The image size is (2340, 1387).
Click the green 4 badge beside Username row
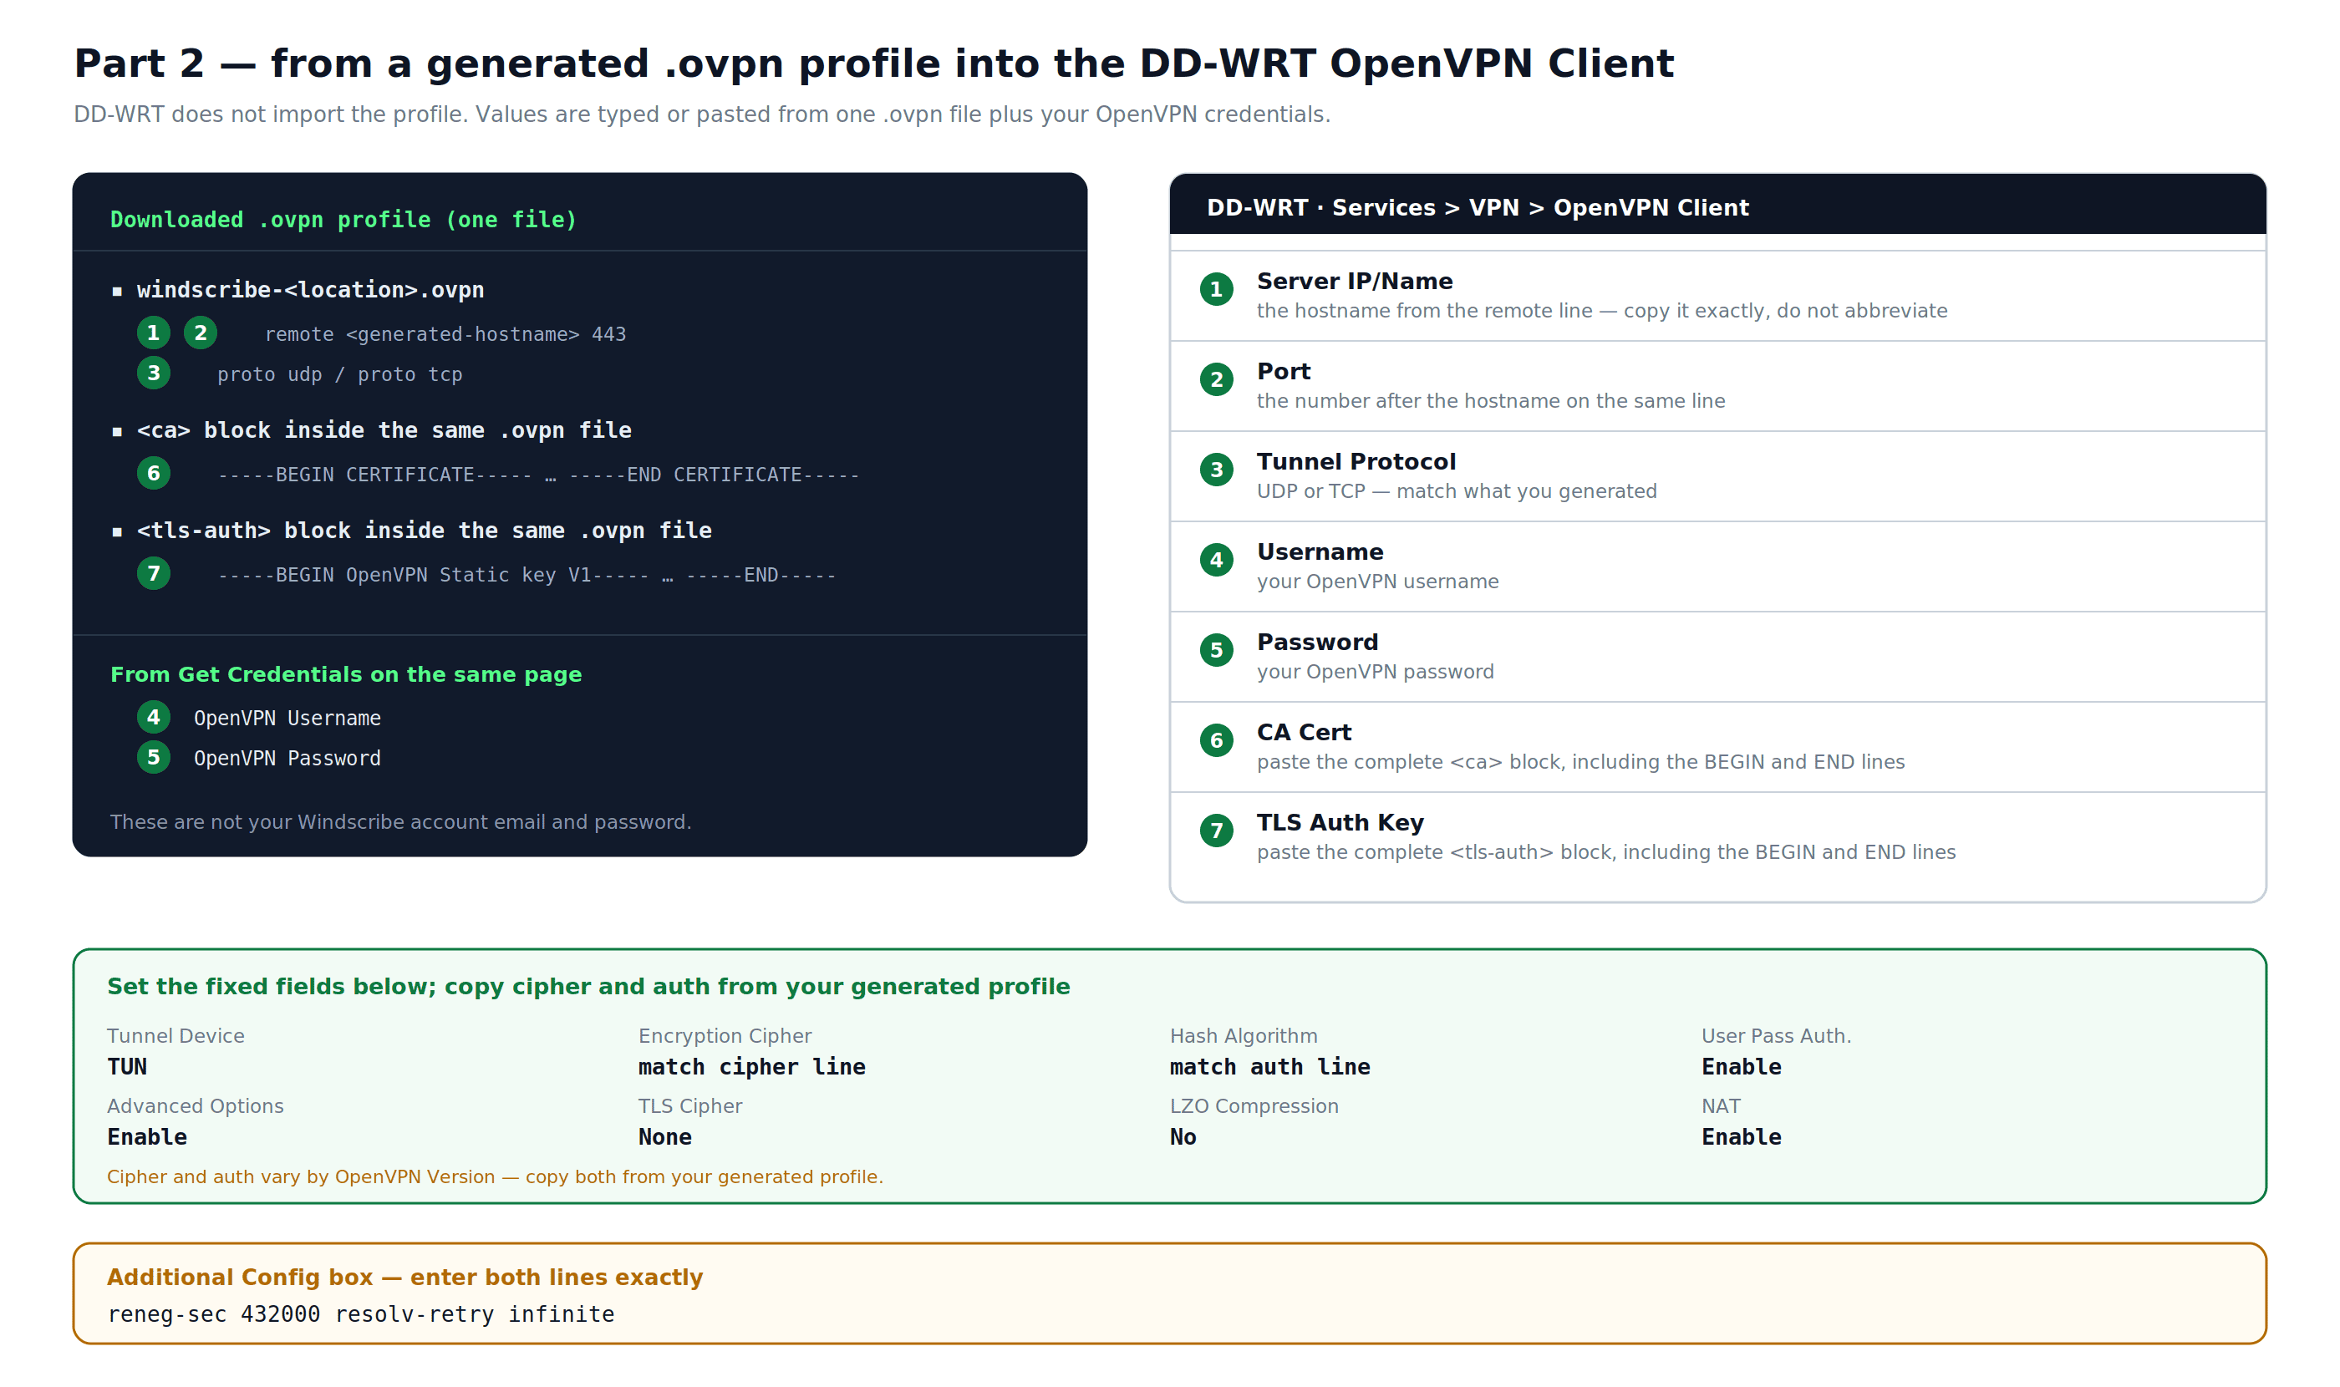click(x=1216, y=560)
